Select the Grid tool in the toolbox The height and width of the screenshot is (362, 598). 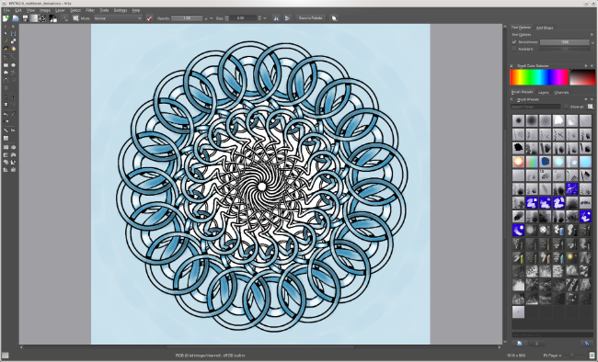pos(6,138)
